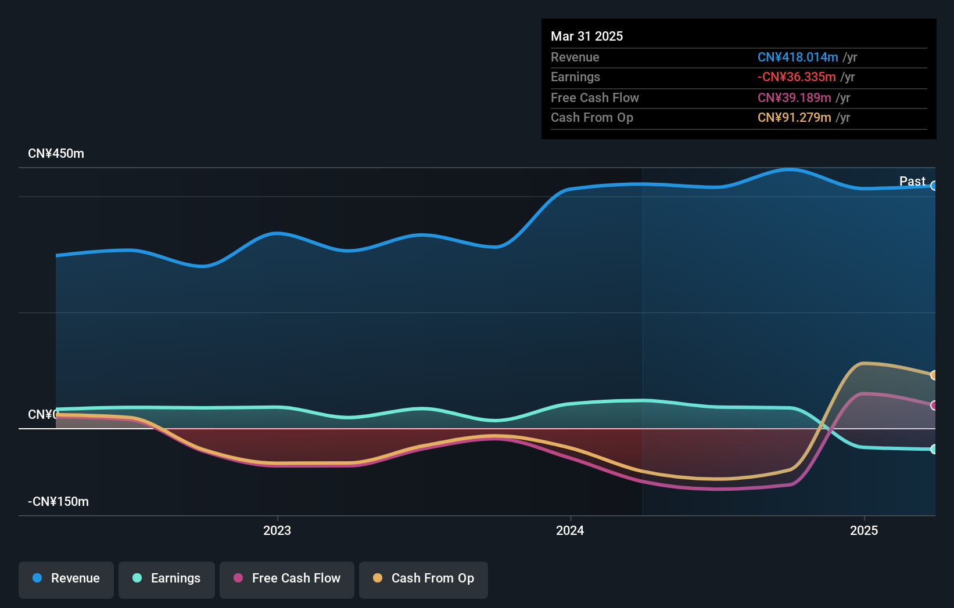
Task: Toggle the Revenue legend button
Action: pyautogui.click(x=66, y=580)
